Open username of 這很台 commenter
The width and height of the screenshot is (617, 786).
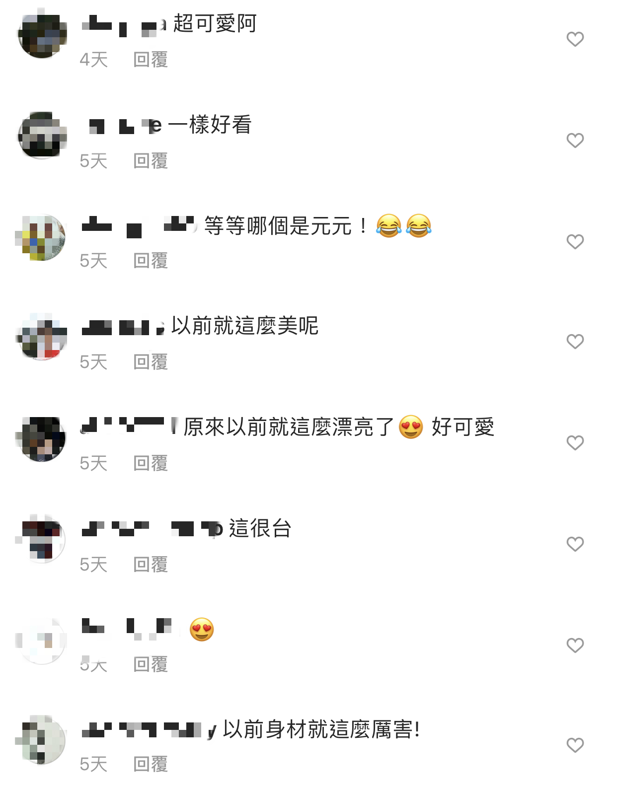pos(152,529)
